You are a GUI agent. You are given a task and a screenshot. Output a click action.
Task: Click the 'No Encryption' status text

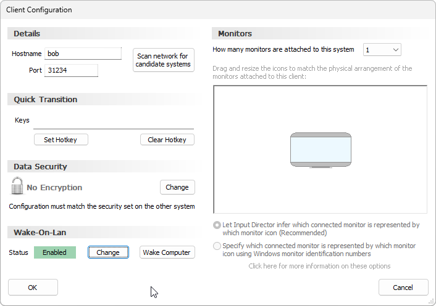(x=54, y=187)
